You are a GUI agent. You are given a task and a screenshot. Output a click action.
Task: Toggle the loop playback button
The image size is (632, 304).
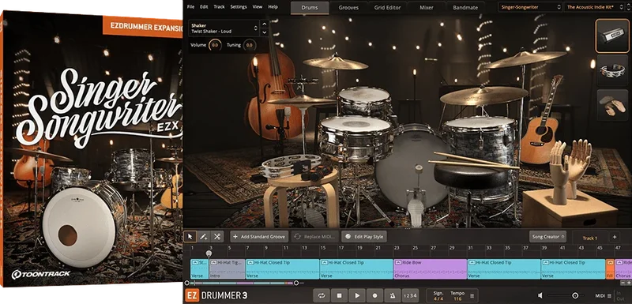pos(322,295)
